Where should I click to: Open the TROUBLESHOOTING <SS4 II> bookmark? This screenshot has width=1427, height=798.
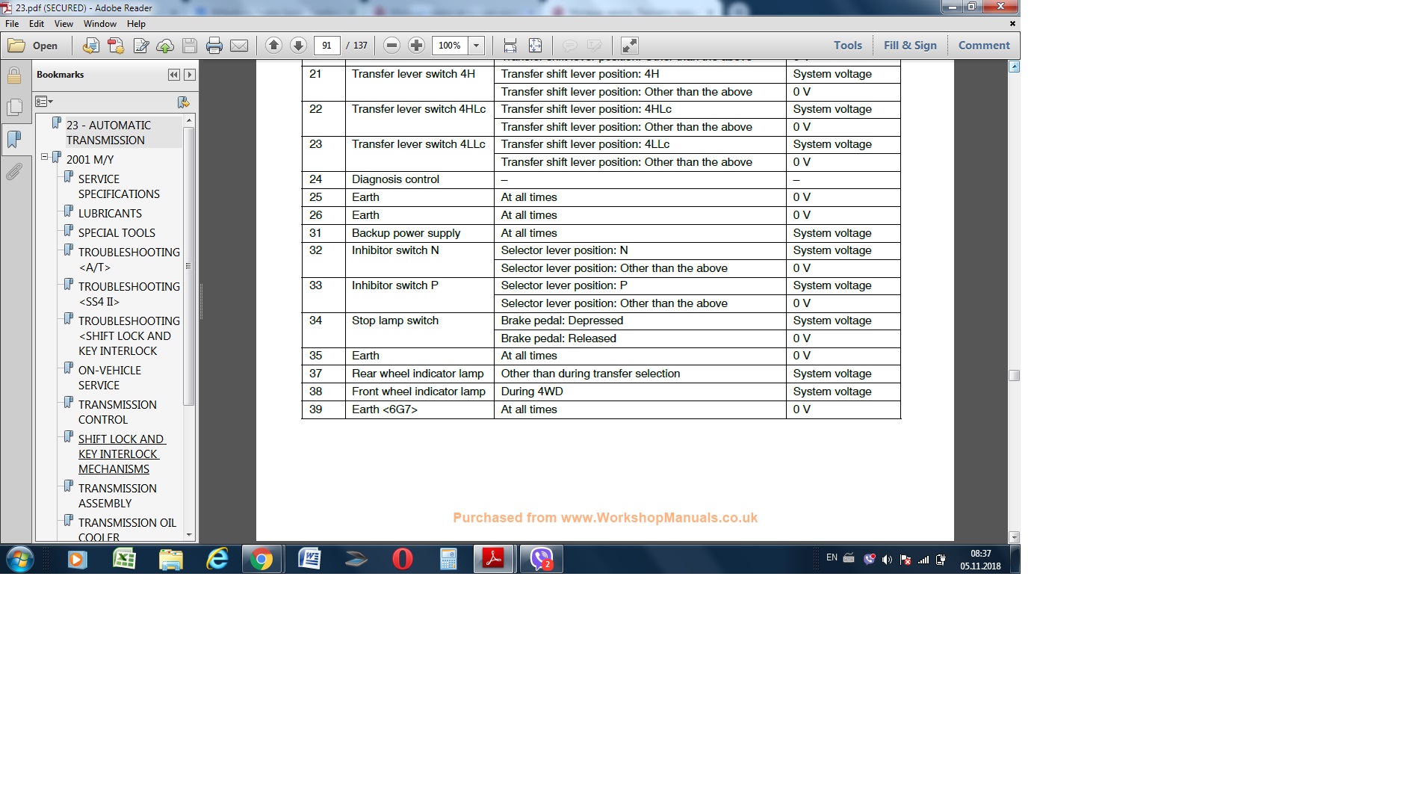click(x=129, y=294)
